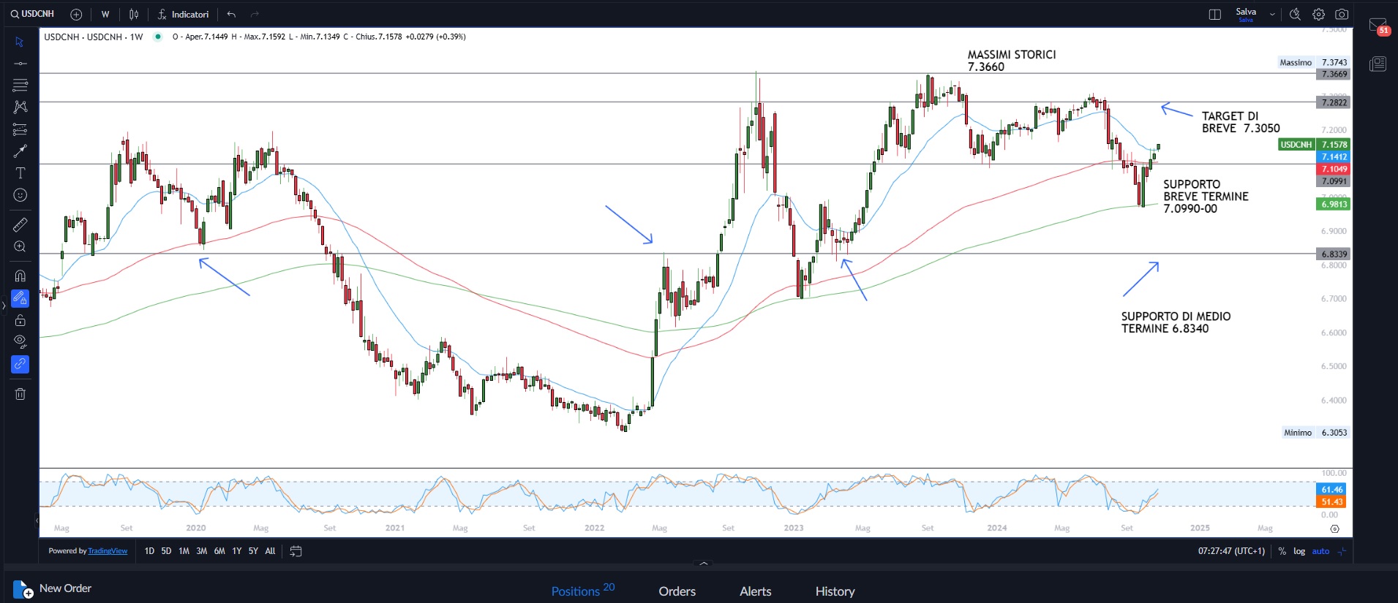This screenshot has width=1398, height=603.
Task: Open chart settings gear icon
Action: point(1318,15)
